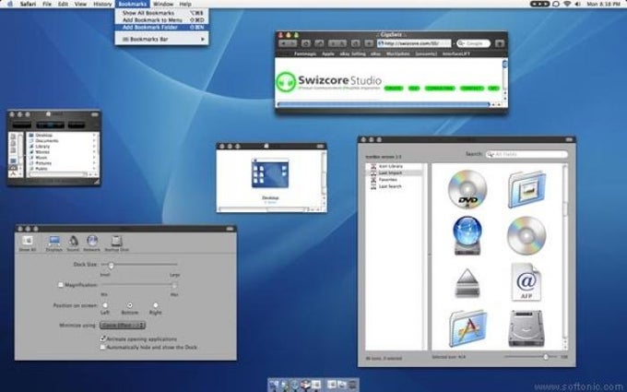Expand the Desktop folder arrow in Finder column
The height and width of the screenshot is (392, 627).
click(x=94, y=136)
